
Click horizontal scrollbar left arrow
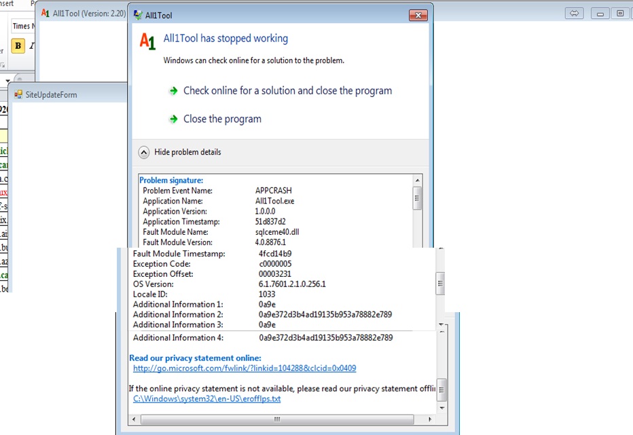[134, 419]
